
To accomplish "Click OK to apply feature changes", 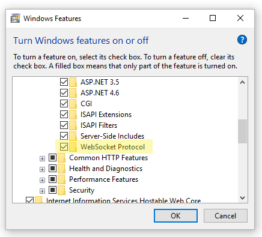I will 175,216.
